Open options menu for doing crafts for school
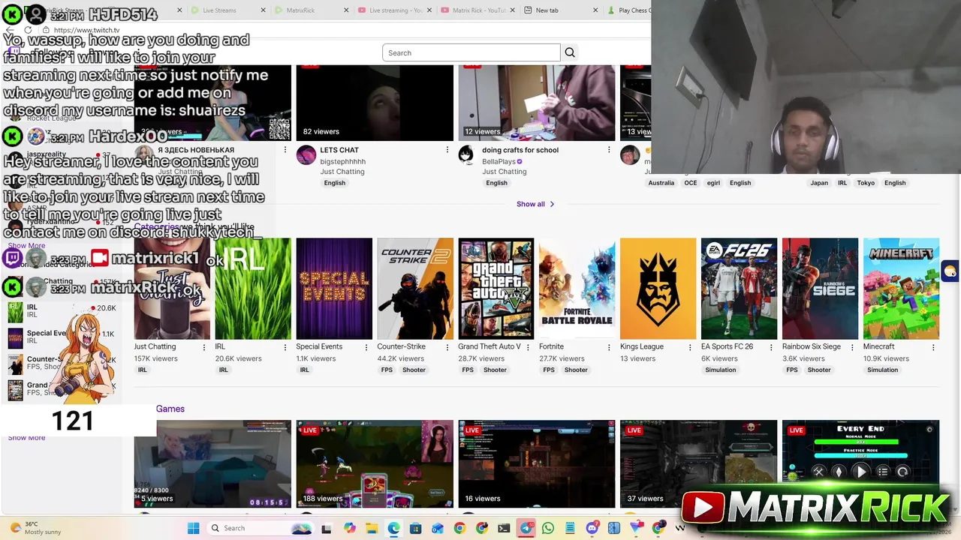Viewport: 961px width, 540px height. click(x=609, y=150)
